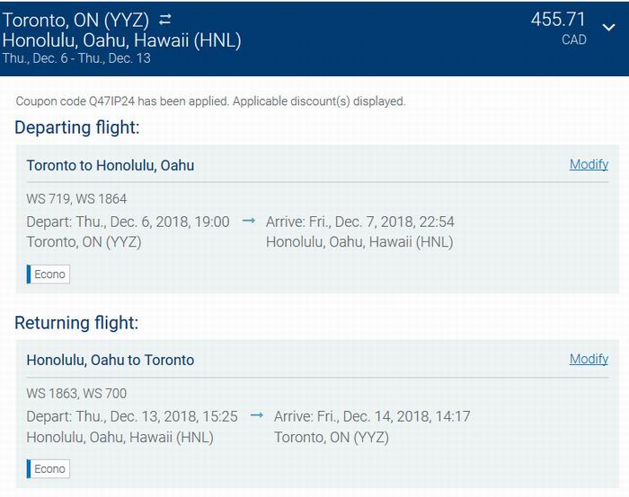Click the round-trip swap arrows icon
629x497 pixels.
[x=164, y=19]
